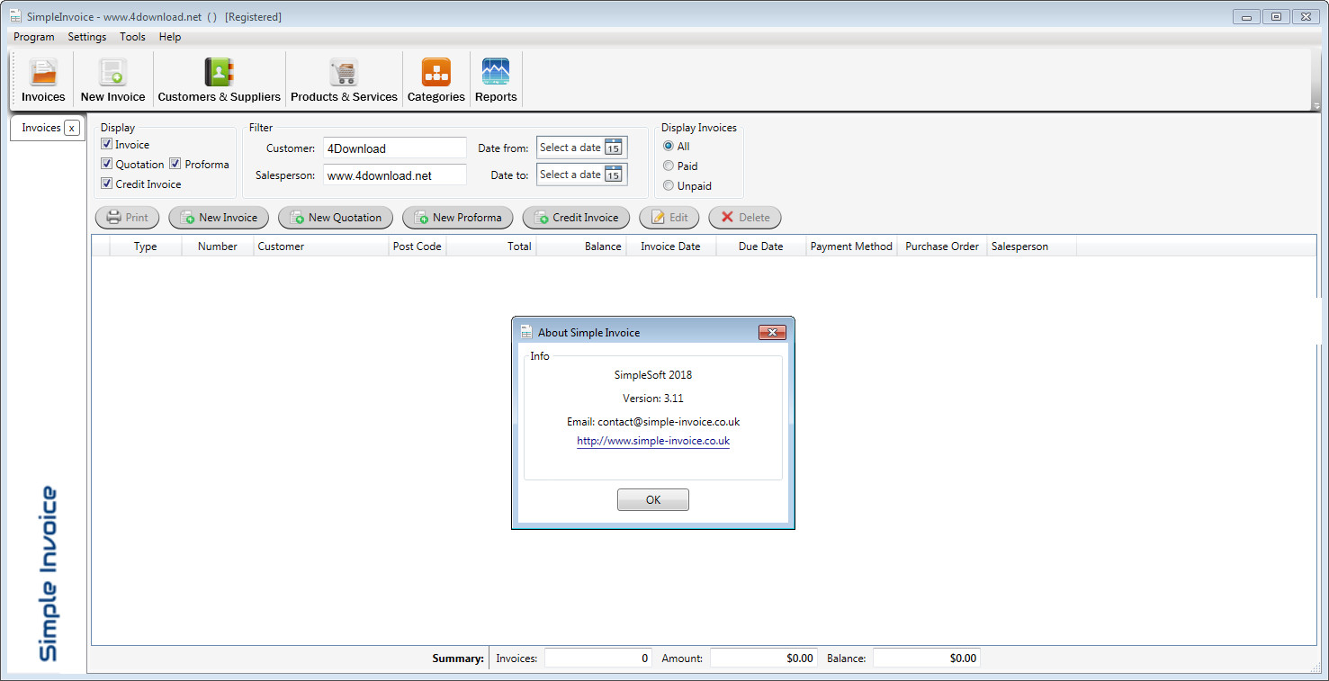Open the Date from picker field
Screen dimensions: 1329x681
(581, 148)
